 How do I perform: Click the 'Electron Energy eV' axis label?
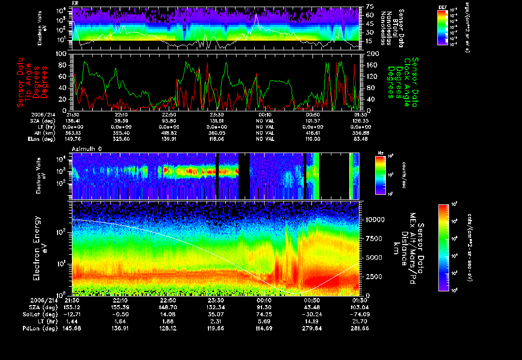40,249
